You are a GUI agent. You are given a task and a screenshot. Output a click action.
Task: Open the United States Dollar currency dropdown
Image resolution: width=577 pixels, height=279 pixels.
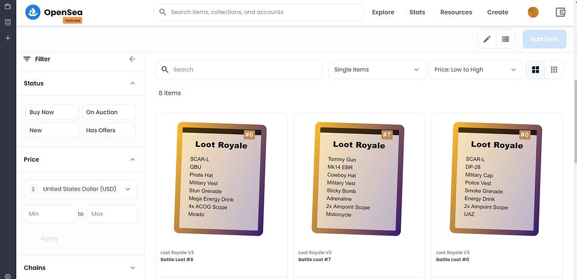(x=80, y=189)
